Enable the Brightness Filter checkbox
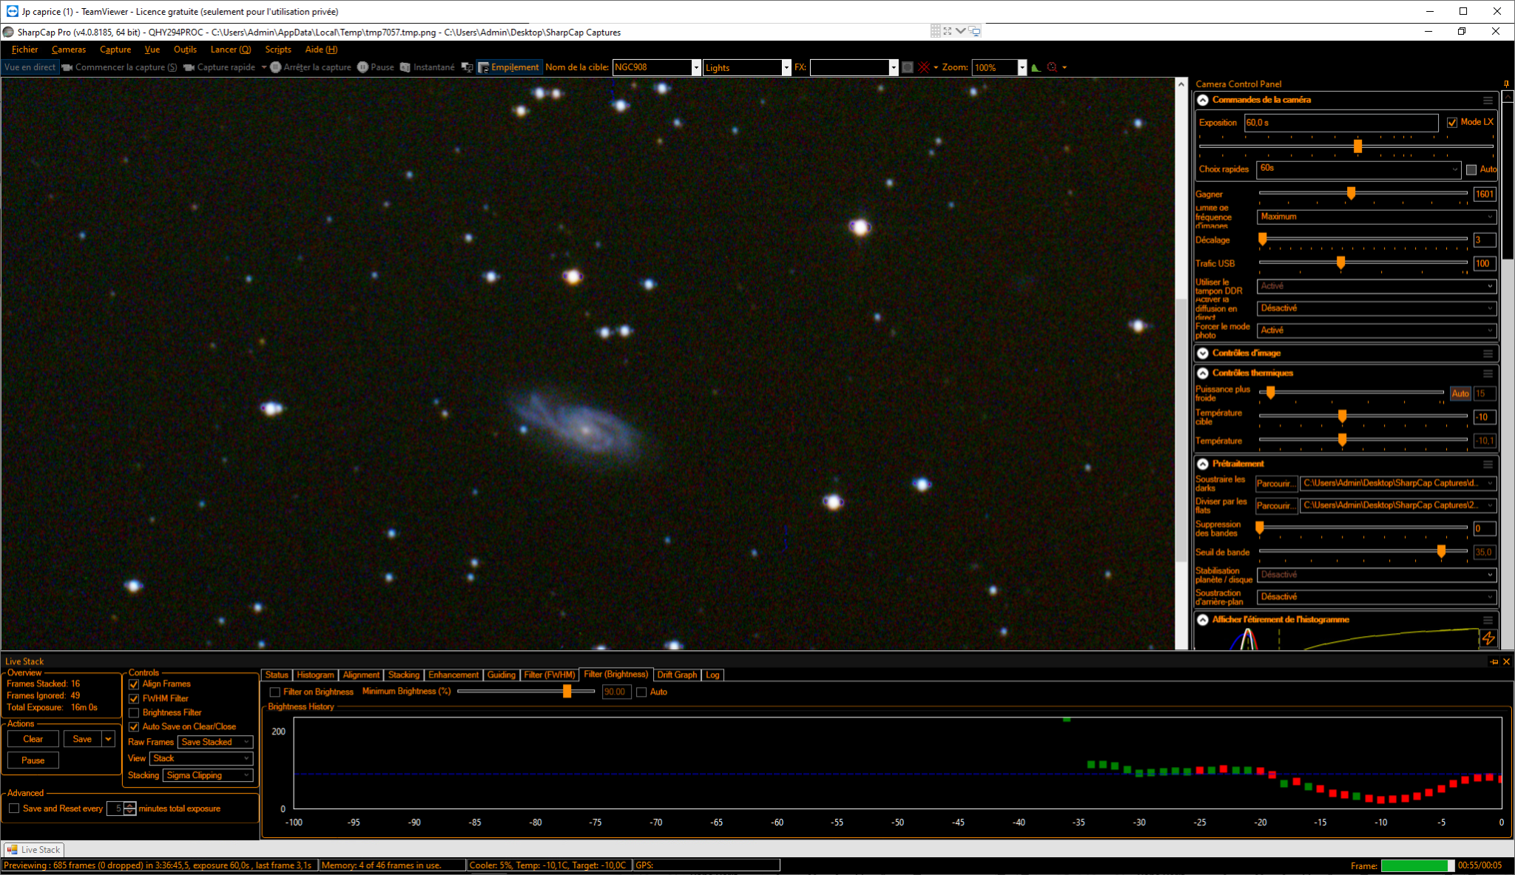1515x875 pixels. (x=134, y=713)
